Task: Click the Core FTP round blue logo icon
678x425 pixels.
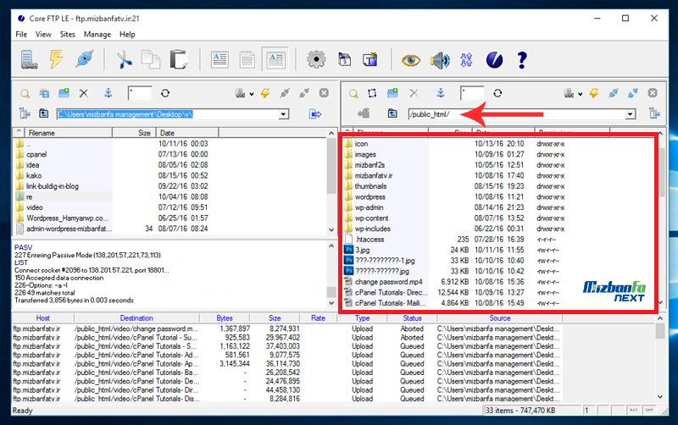Action: [494, 60]
